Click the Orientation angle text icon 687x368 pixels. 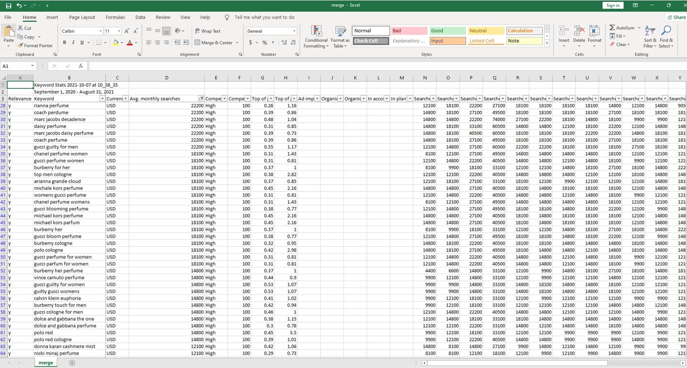pos(178,31)
